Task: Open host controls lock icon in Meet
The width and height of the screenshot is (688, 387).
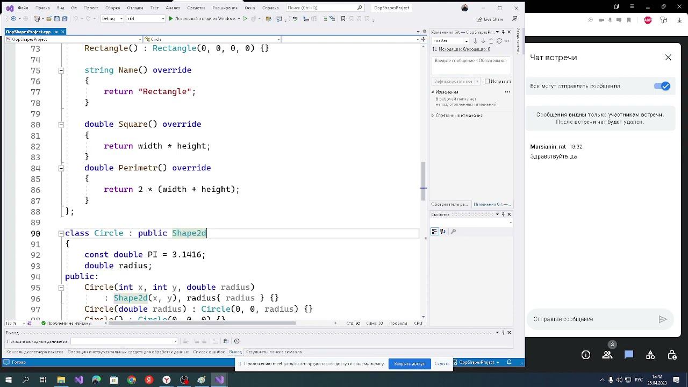Action: point(672,355)
